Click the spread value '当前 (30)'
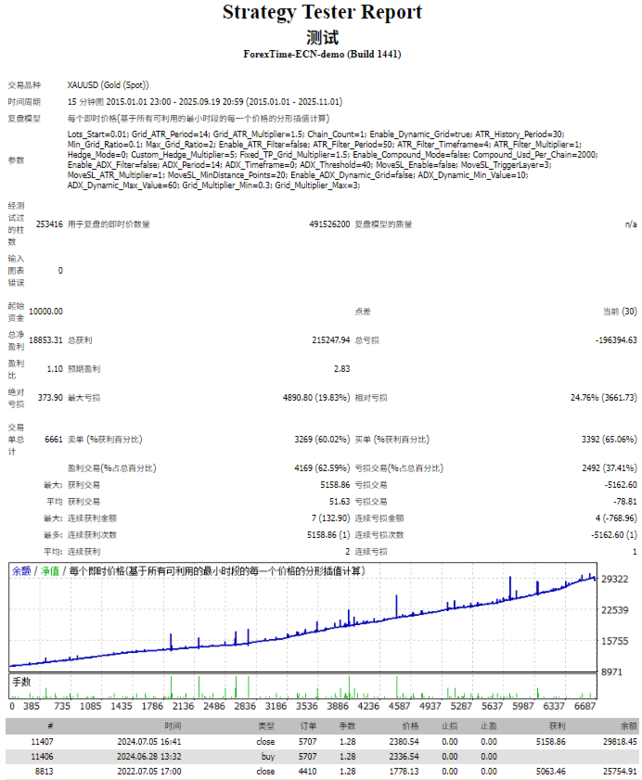 620,312
